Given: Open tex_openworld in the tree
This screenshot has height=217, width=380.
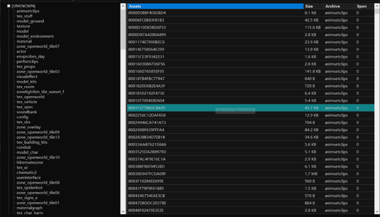Looking at the screenshot, I should coord(30,97).
